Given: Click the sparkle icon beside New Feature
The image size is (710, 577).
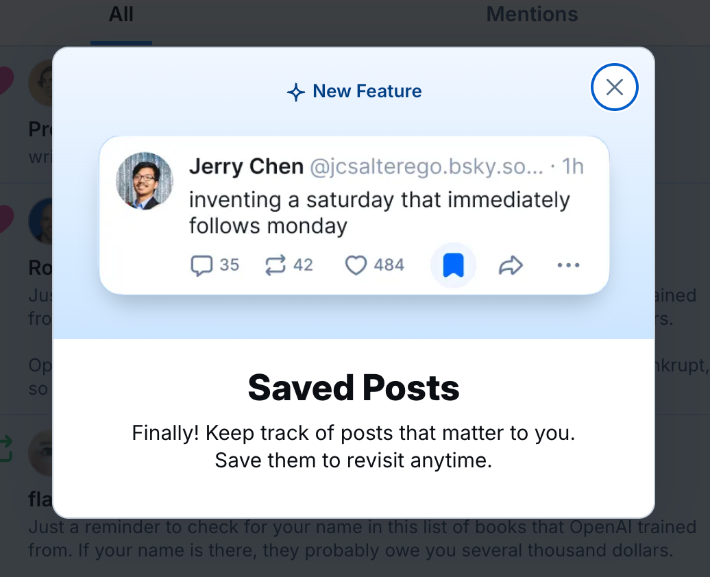Looking at the screenshot, I should [295, 92].
